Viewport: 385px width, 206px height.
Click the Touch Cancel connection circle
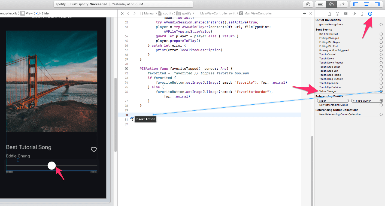tap(381, 54)
